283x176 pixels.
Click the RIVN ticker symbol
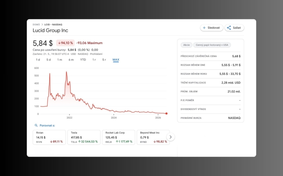(39, 142)
